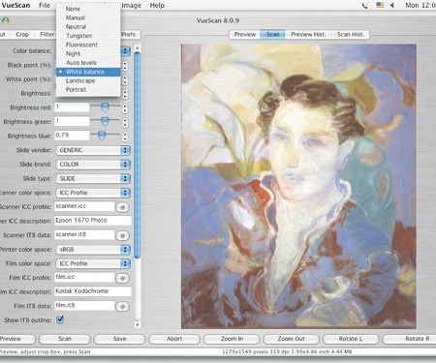Choose Manual color balance option
The width and height of the screenshot is (436, 363).
(88, 17)
